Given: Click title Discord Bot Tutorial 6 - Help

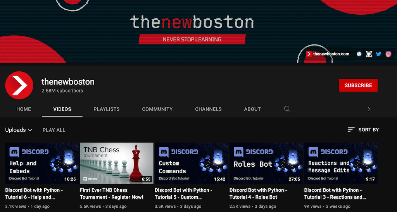Looking at the screenshot, I should (34, 193).
